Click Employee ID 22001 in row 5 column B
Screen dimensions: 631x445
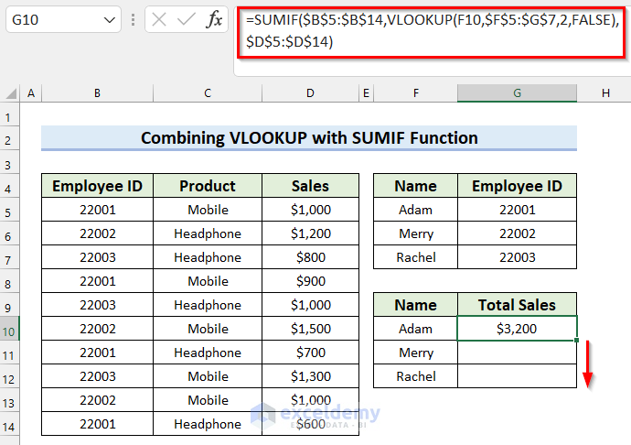(x=97, y=210)
